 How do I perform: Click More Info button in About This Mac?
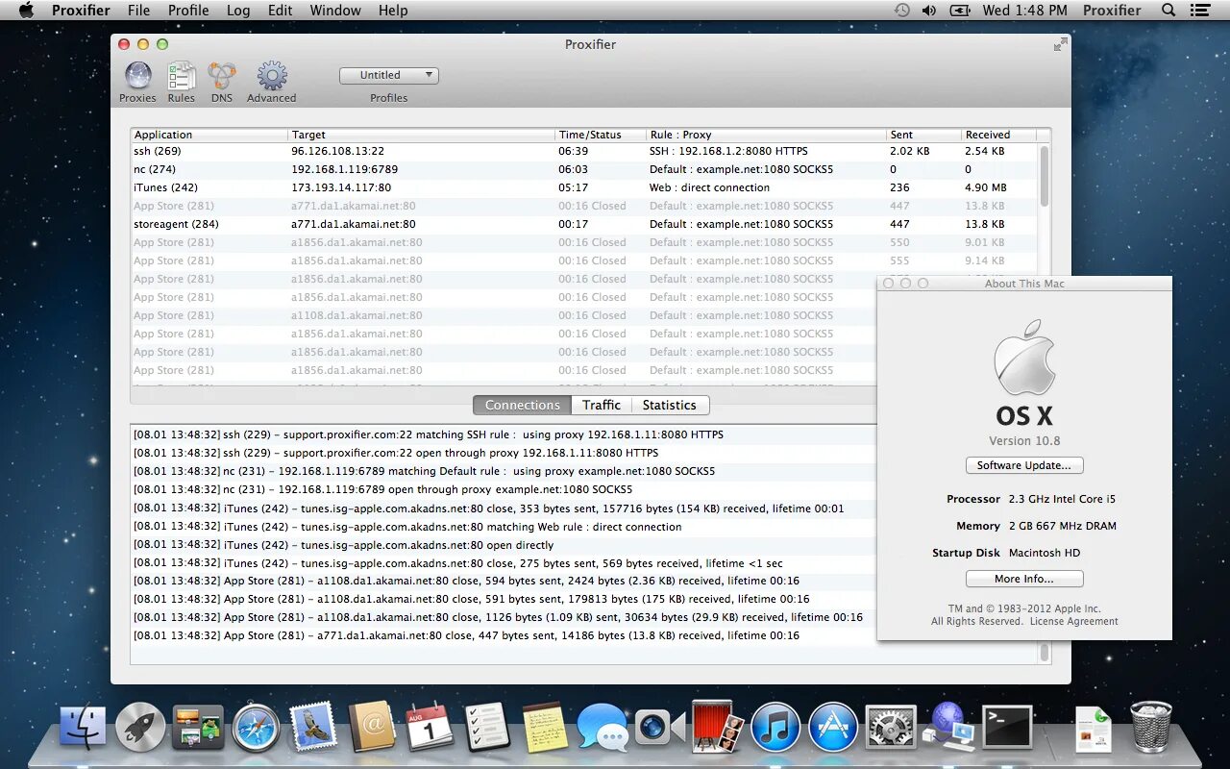coord(1024,579)
